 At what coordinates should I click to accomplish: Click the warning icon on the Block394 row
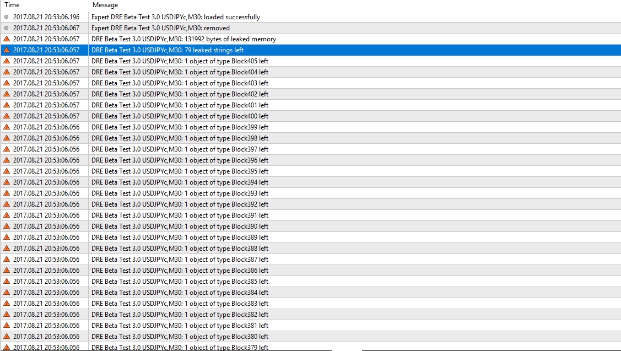[x=7, y=182]
